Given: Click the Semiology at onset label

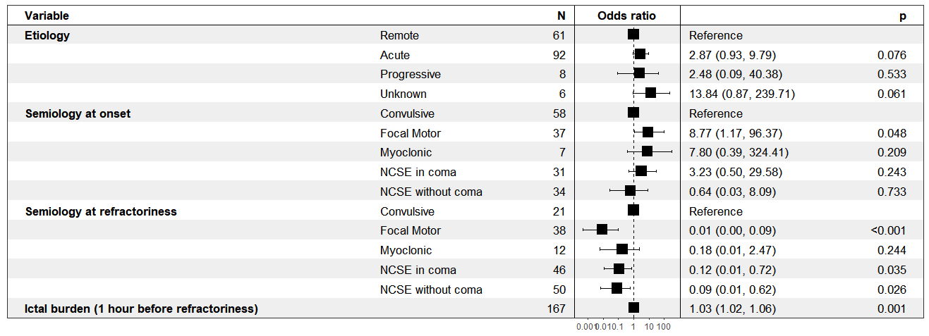Looking at the screenshot, I should tap(78, 113).
